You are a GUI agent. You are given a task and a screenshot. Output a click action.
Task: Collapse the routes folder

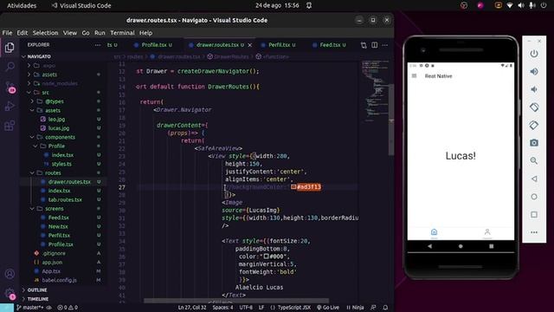(x=33, y=173)
